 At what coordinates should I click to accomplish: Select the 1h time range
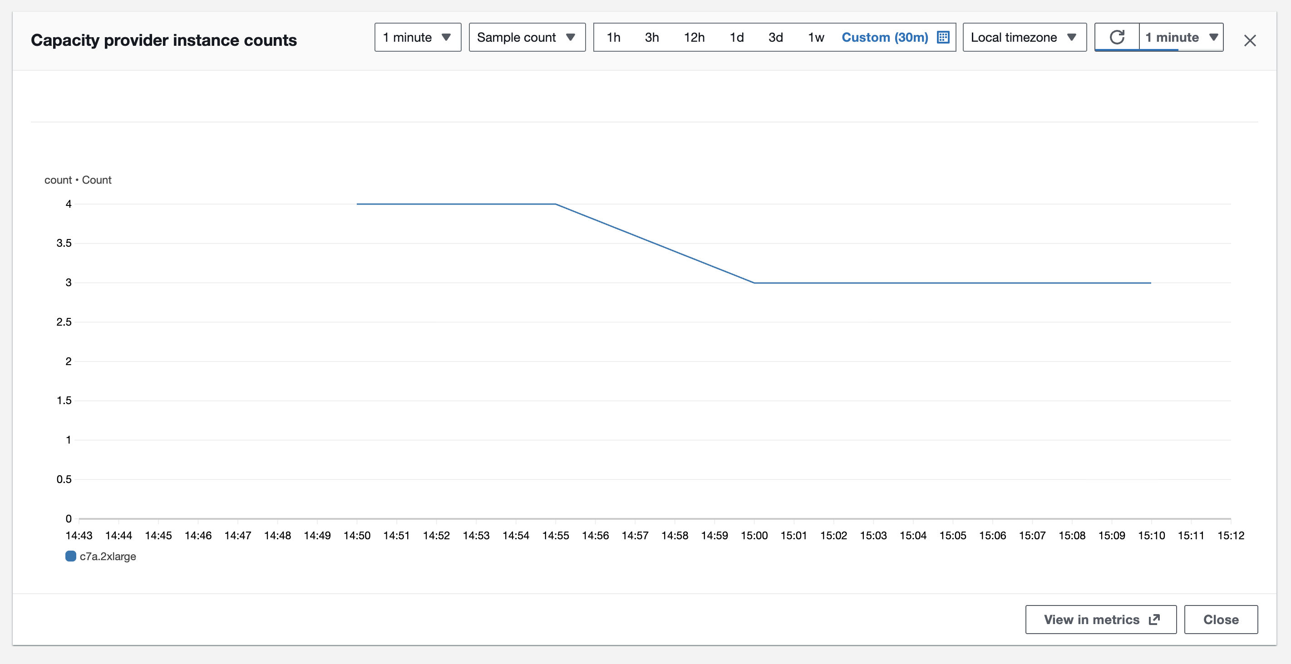[613, 37]
